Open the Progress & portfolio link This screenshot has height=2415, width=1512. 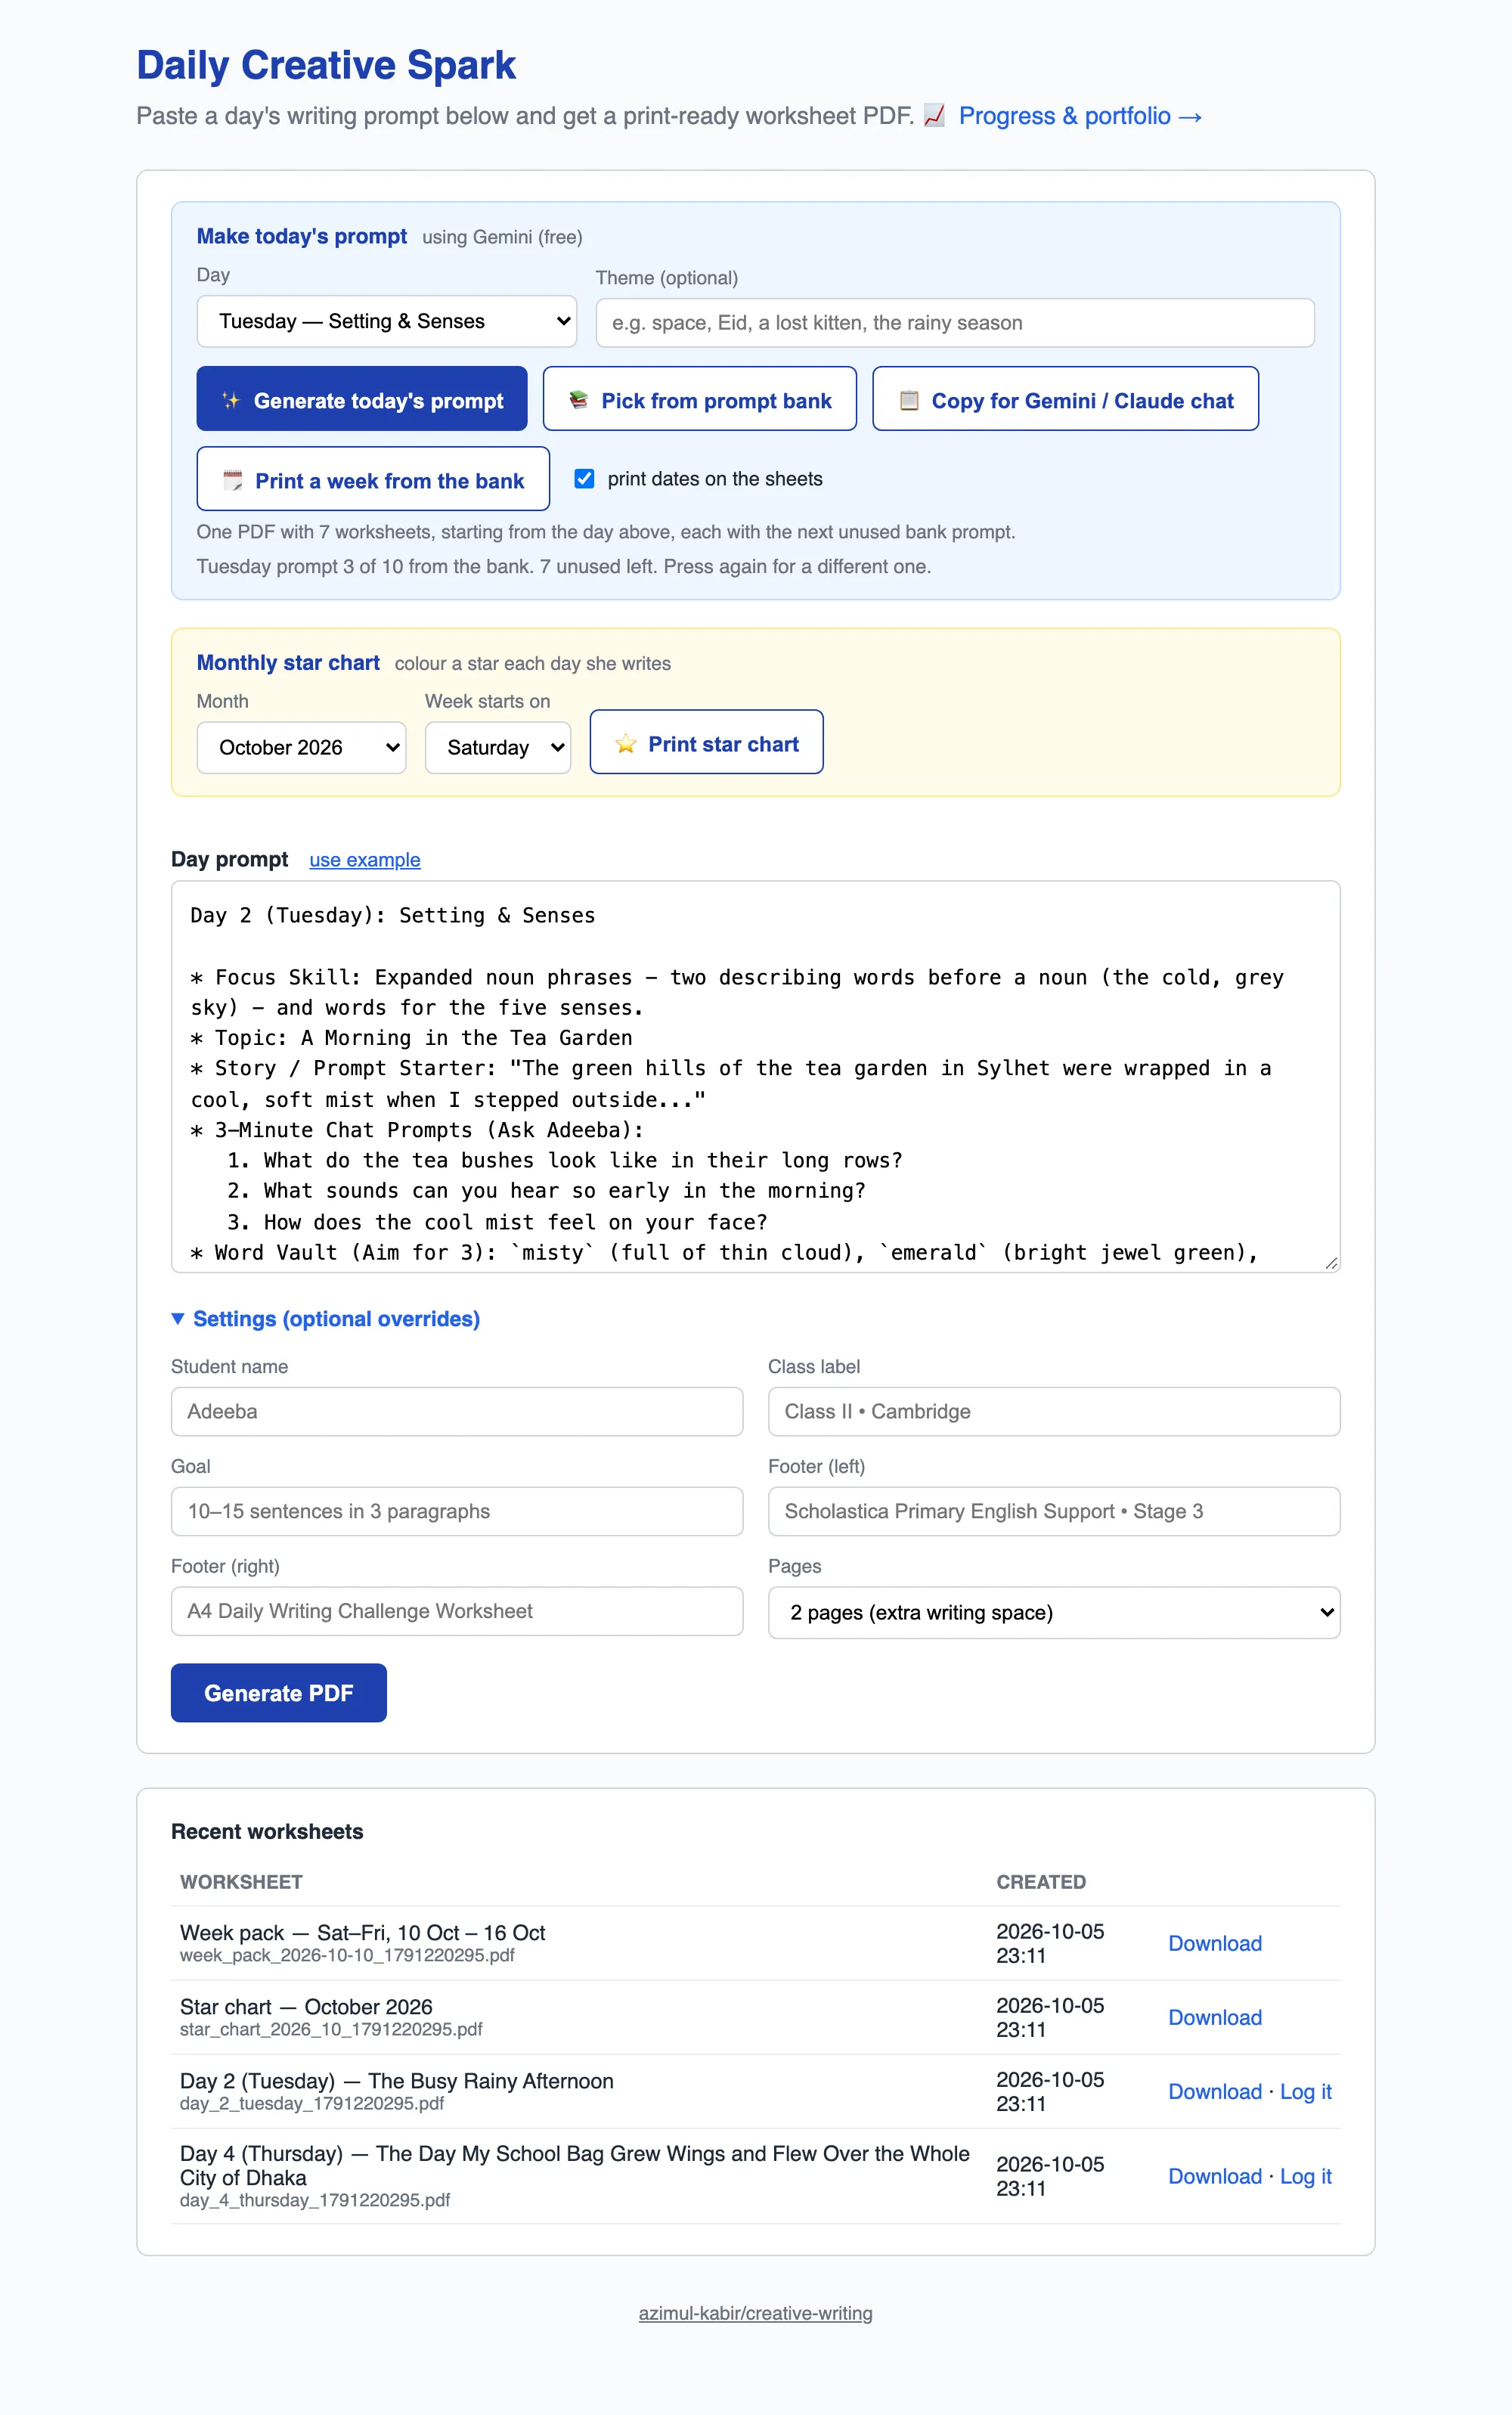click(1080, 116)
